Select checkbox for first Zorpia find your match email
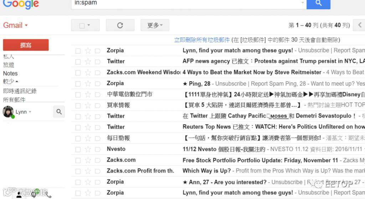The width and height of the screenshot is (365, 199). pos(78,51)
